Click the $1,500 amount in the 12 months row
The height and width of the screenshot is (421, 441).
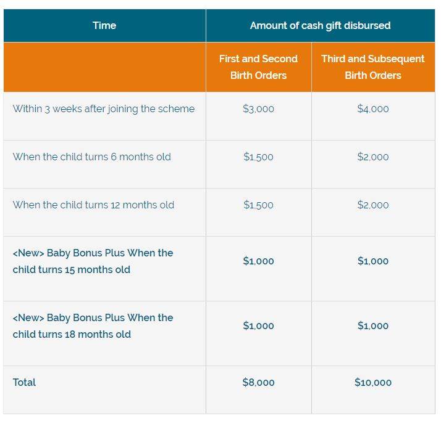(x=258, y=205)
